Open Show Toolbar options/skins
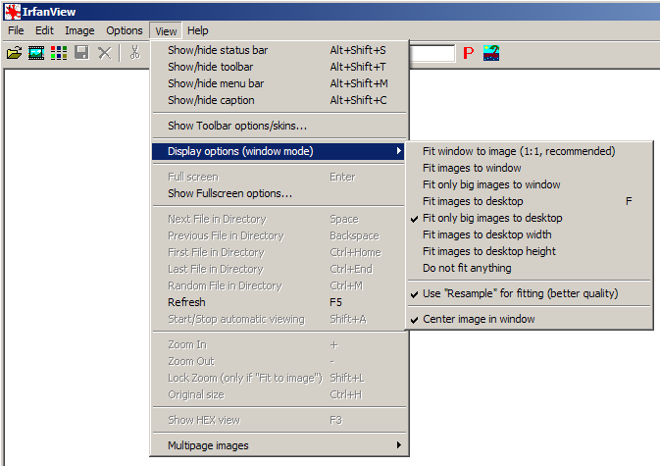Screen dimensions: 660x466 [279, 126]
